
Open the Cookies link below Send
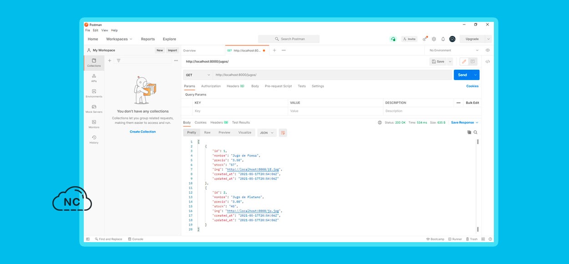coord(472,86)
